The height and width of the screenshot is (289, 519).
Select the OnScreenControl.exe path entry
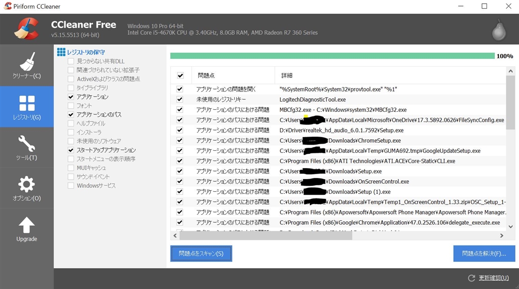[344, 181]
